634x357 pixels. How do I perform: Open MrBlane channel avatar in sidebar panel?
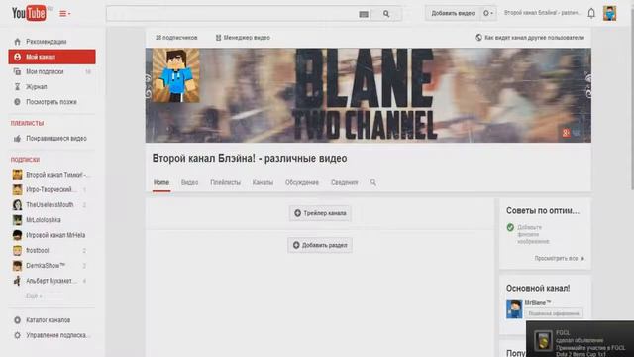point(514,309)
